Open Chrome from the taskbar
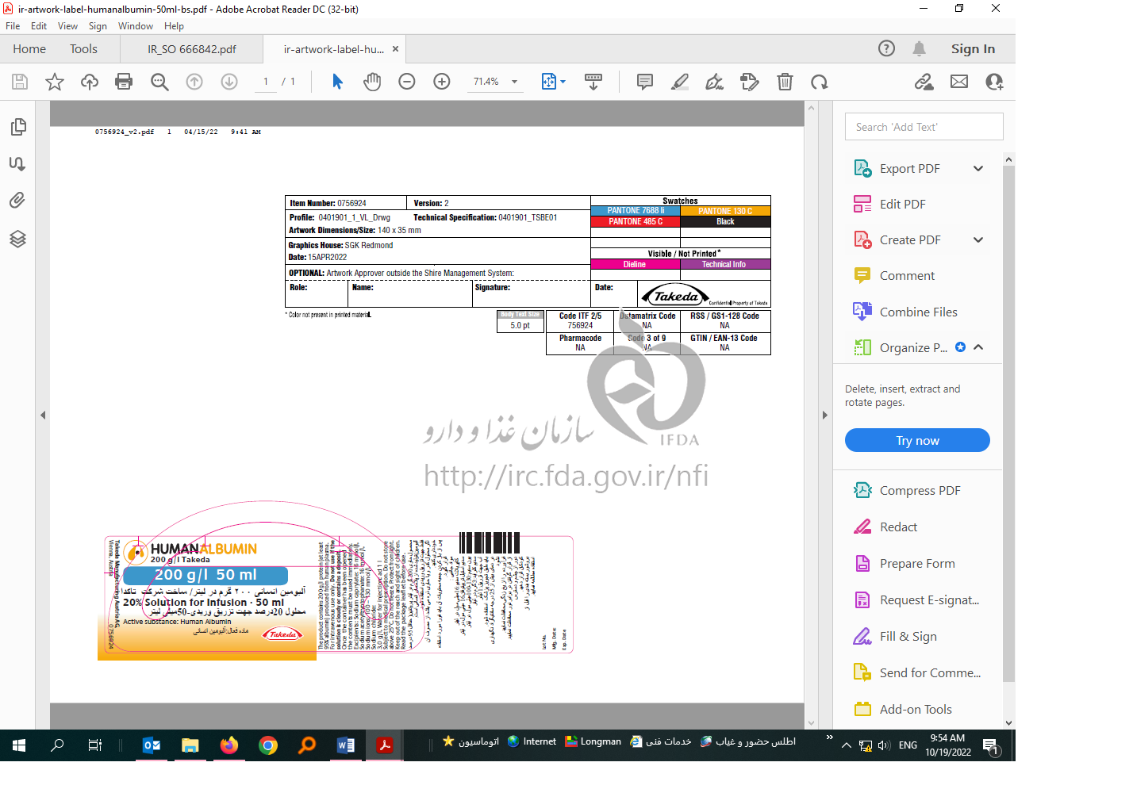Viewport: 1133px width, 812px height. point(268,745)
